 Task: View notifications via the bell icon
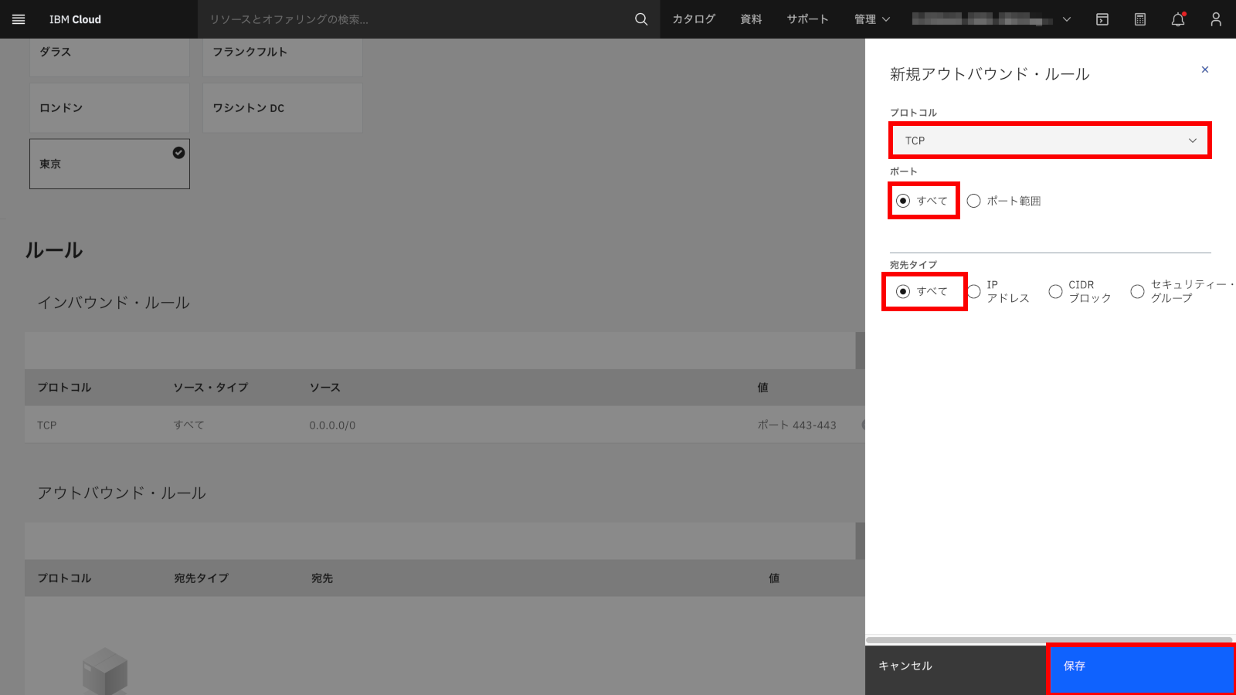point(1179,19)
